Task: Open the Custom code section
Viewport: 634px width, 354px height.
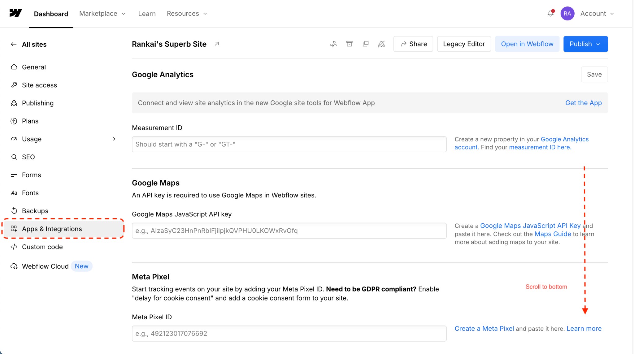Action: [42, 247]
